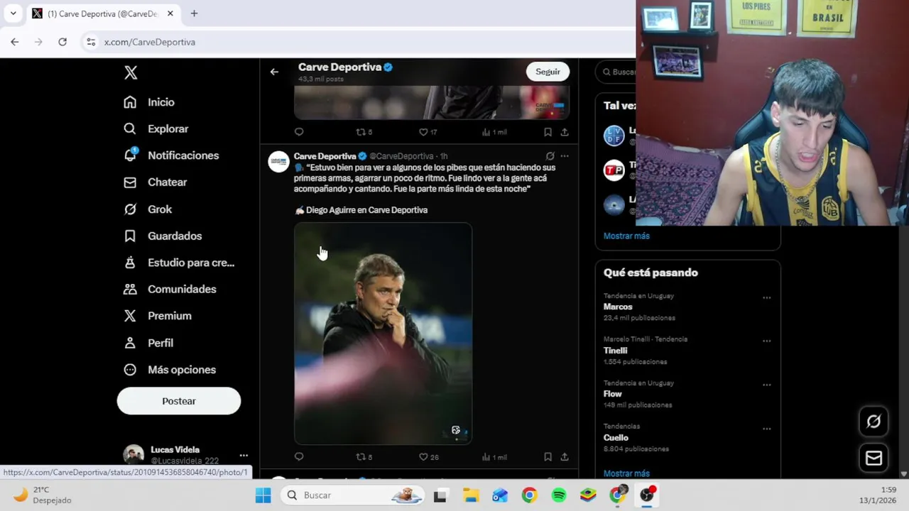Open Chatear messages
The height and width of the screenshot is (511, 909).
click(156, 182)
